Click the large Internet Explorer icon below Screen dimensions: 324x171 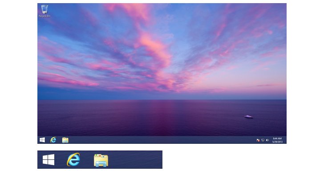click(x=73, y=159)
